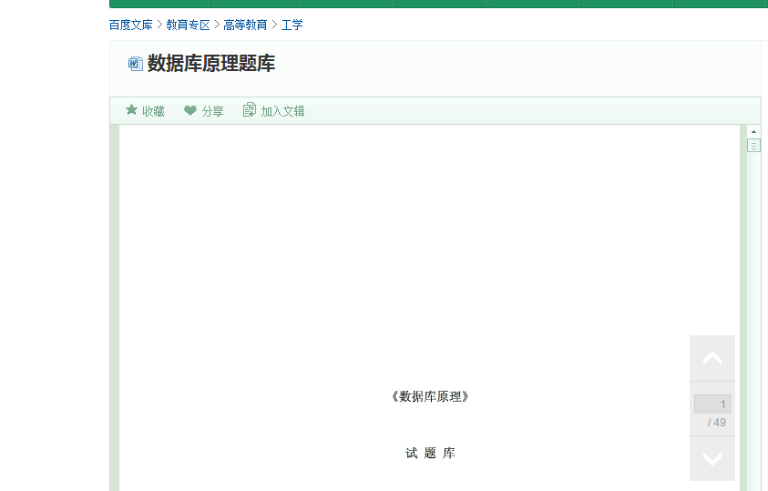Screen dimensions: 768x491
Task: Click the document scrollbar thumb
Action: click(x=753, y=146)
